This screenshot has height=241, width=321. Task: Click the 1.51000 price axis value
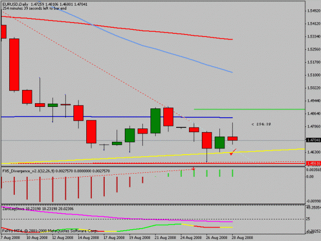coord(314,75)
